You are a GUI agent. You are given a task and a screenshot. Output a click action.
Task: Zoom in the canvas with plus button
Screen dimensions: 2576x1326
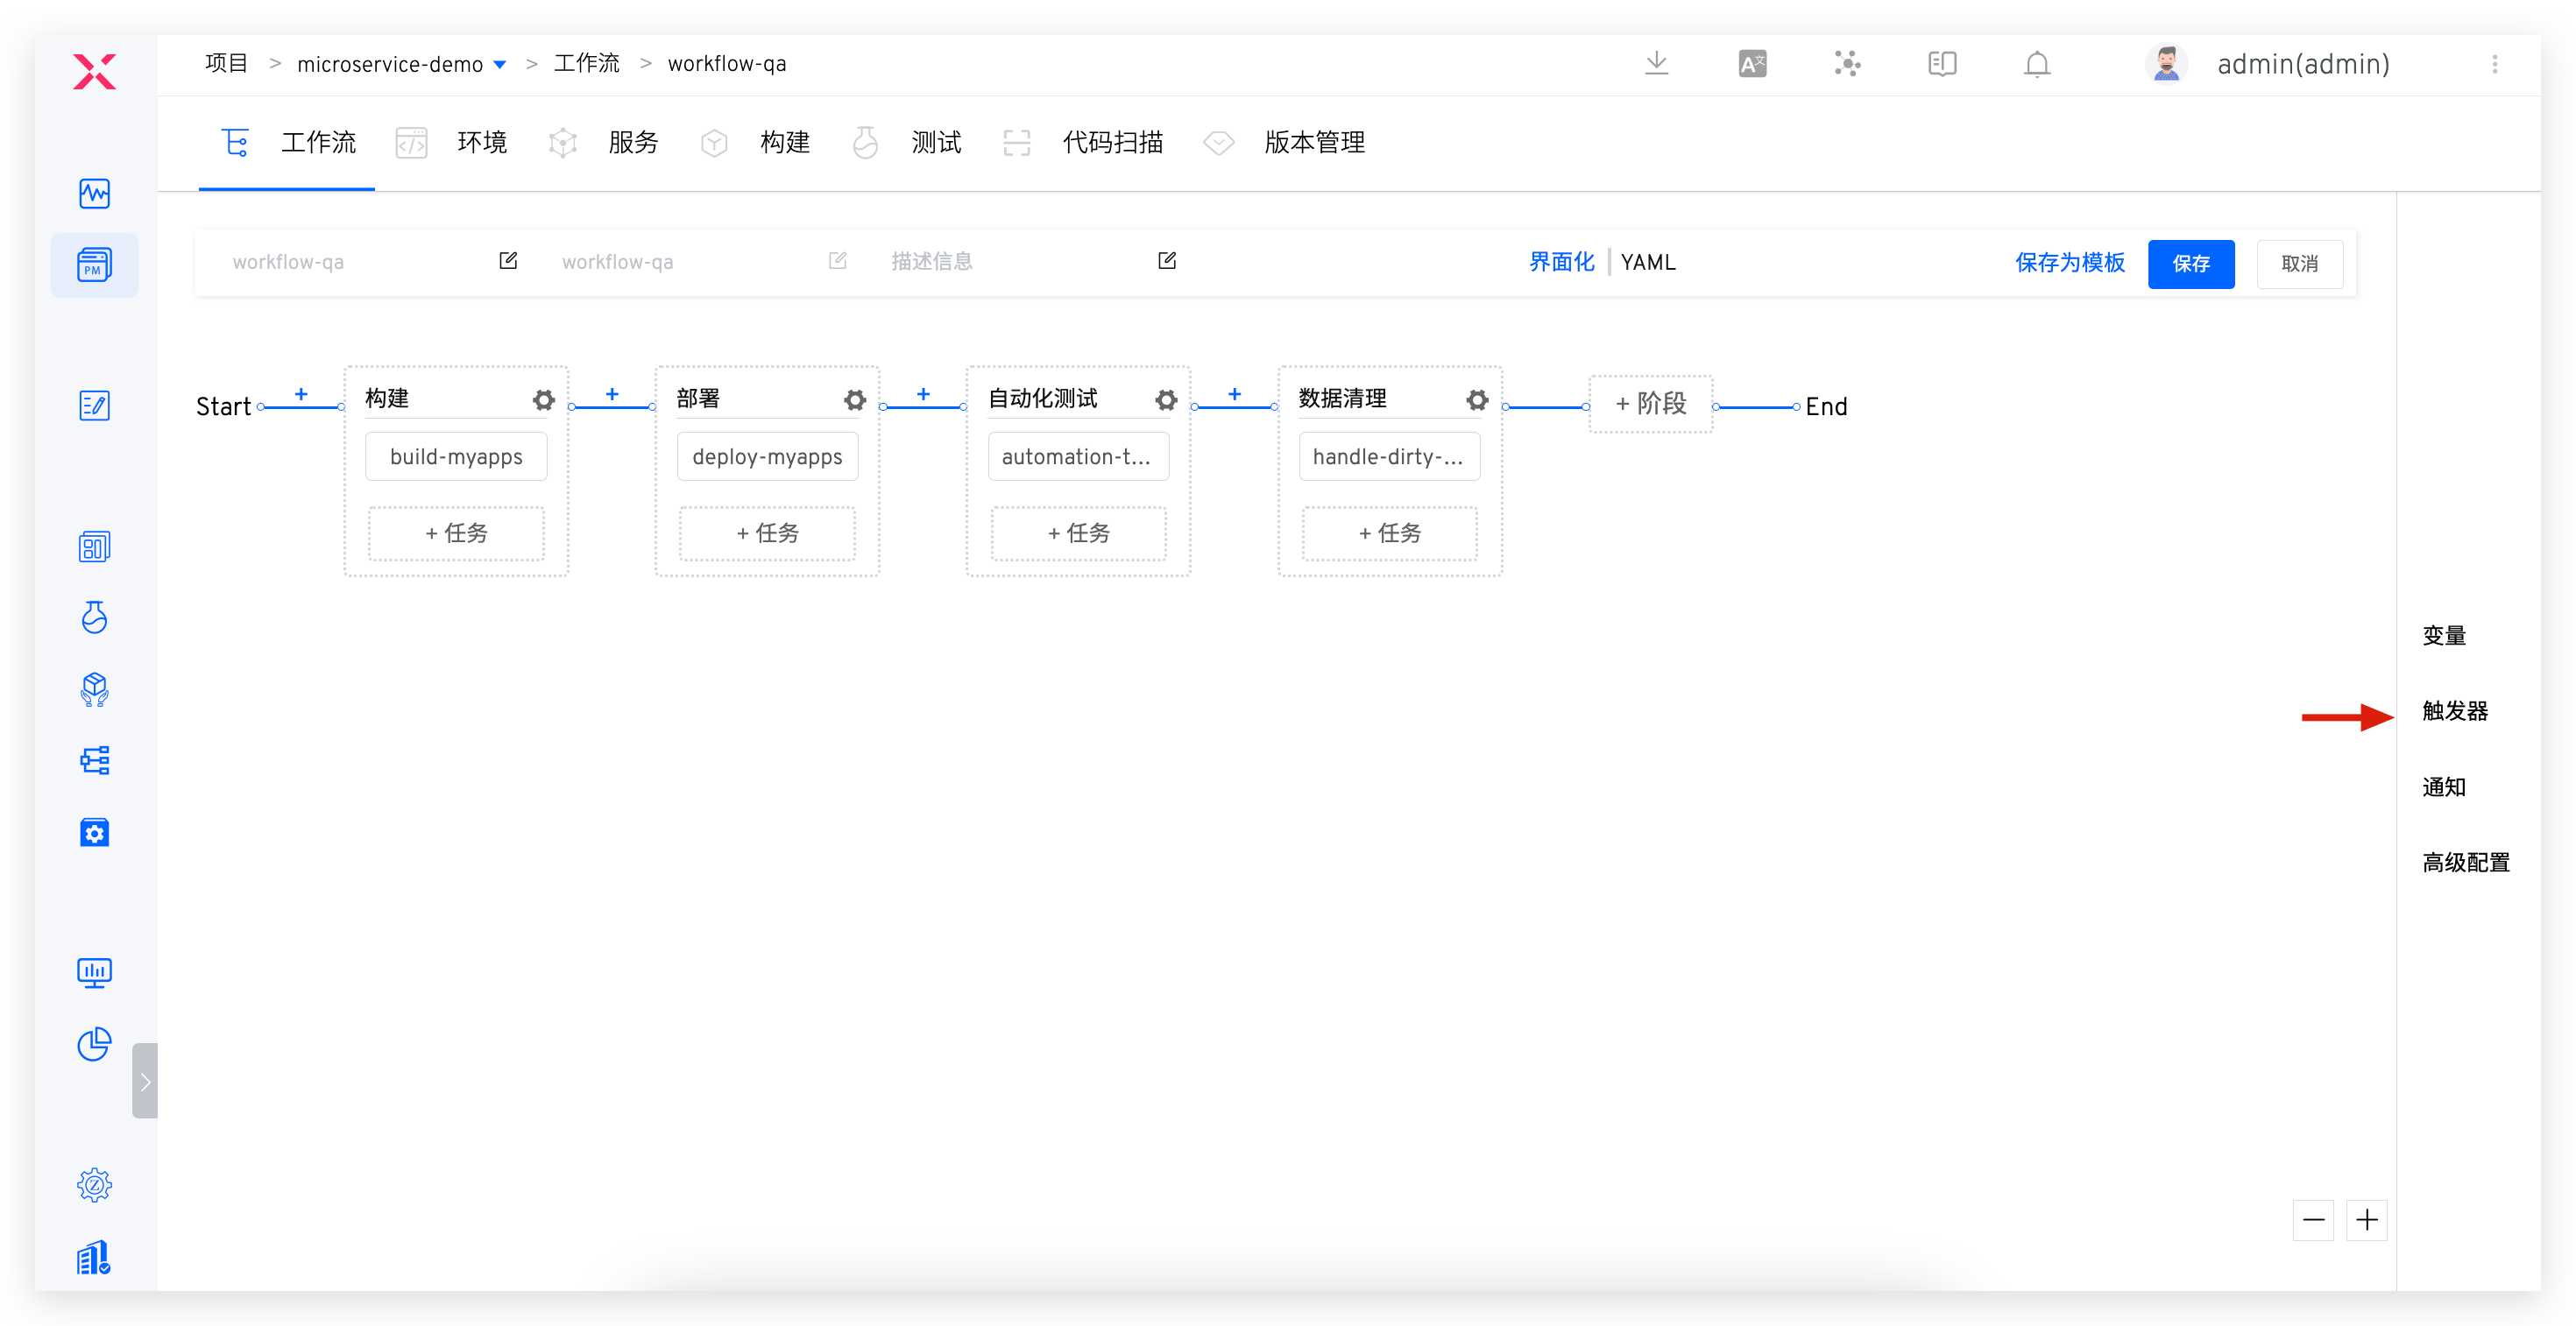2366,1220
